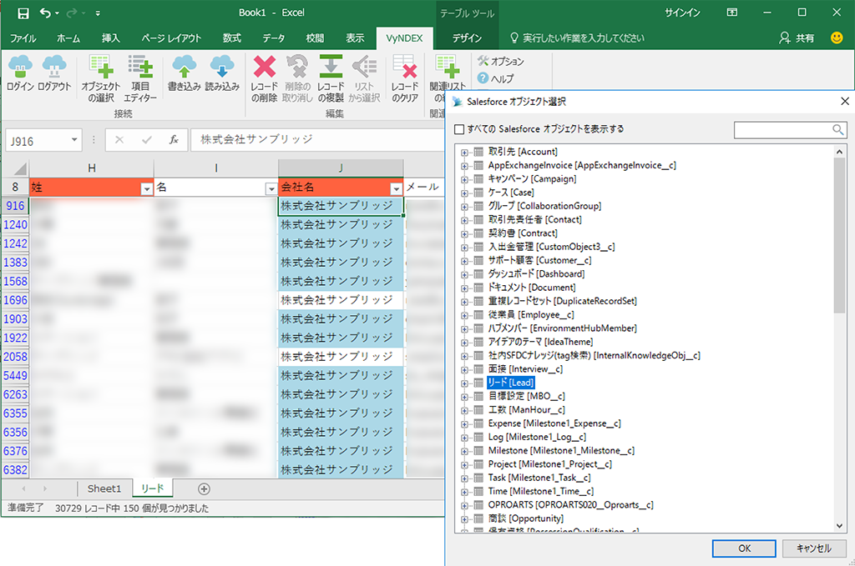This screenshot has height=566, width=855.
Task: Open the Name Box dropdown arrow
Action: (x=75, y=140)
